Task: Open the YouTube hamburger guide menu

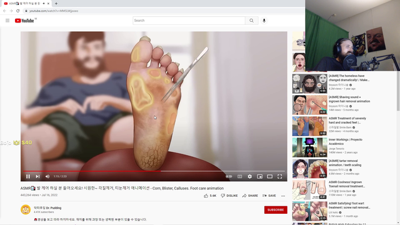Action: (7, 21)
